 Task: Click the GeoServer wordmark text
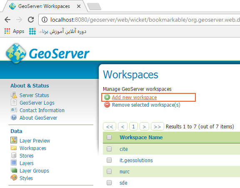59,53
